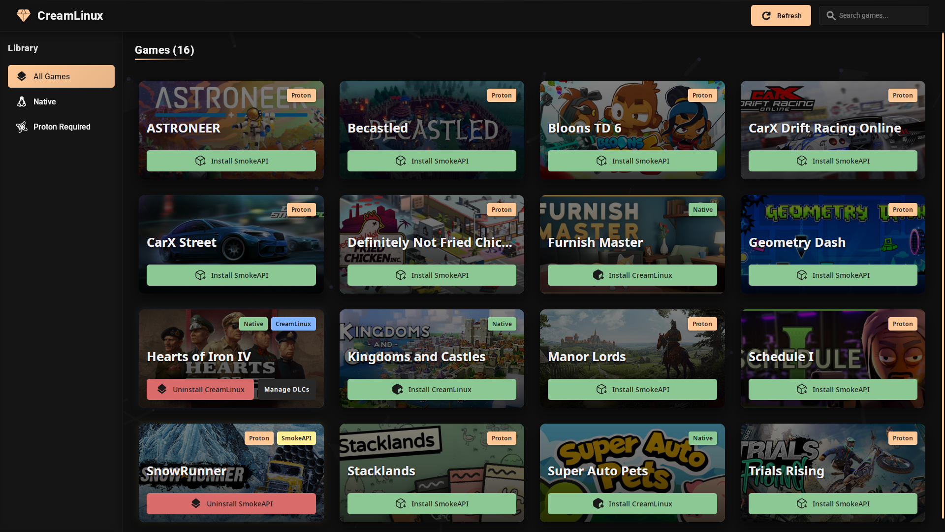Install SmokeAPI for Bloons TD 6
This screenshot has width=945, height=532.
pyautogui.click(x=632, y=161)
